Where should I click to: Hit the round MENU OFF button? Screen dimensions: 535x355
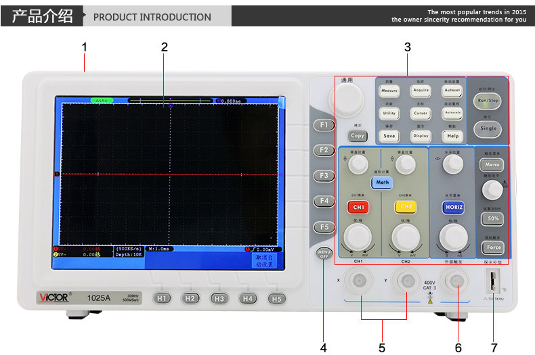click(x=324, y=253)
